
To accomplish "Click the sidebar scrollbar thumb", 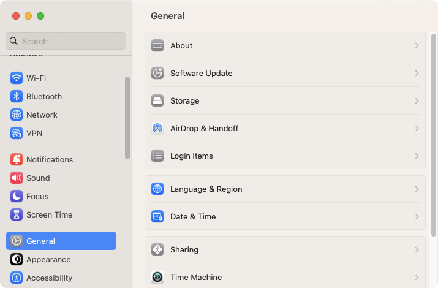I will click(x=127, y=118).
